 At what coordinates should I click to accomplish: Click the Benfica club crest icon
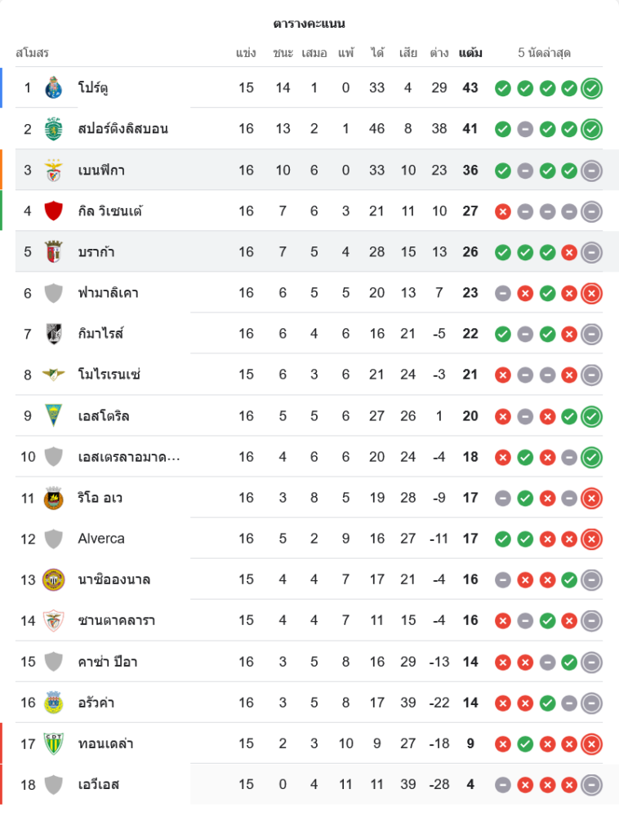(53, 170)
